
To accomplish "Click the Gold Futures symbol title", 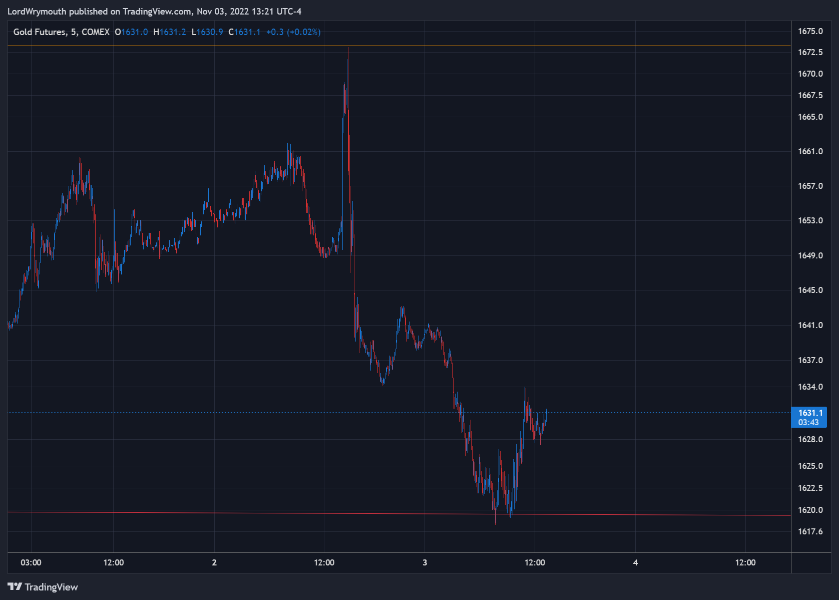I will click(x=61, y=32).
